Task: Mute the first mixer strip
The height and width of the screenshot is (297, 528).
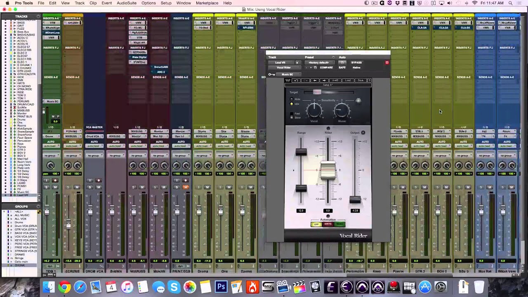Action: pos(55,187)
